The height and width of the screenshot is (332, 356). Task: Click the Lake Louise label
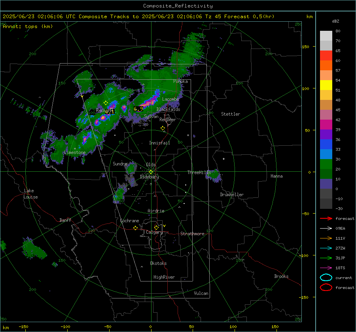[x=30, y=194]
